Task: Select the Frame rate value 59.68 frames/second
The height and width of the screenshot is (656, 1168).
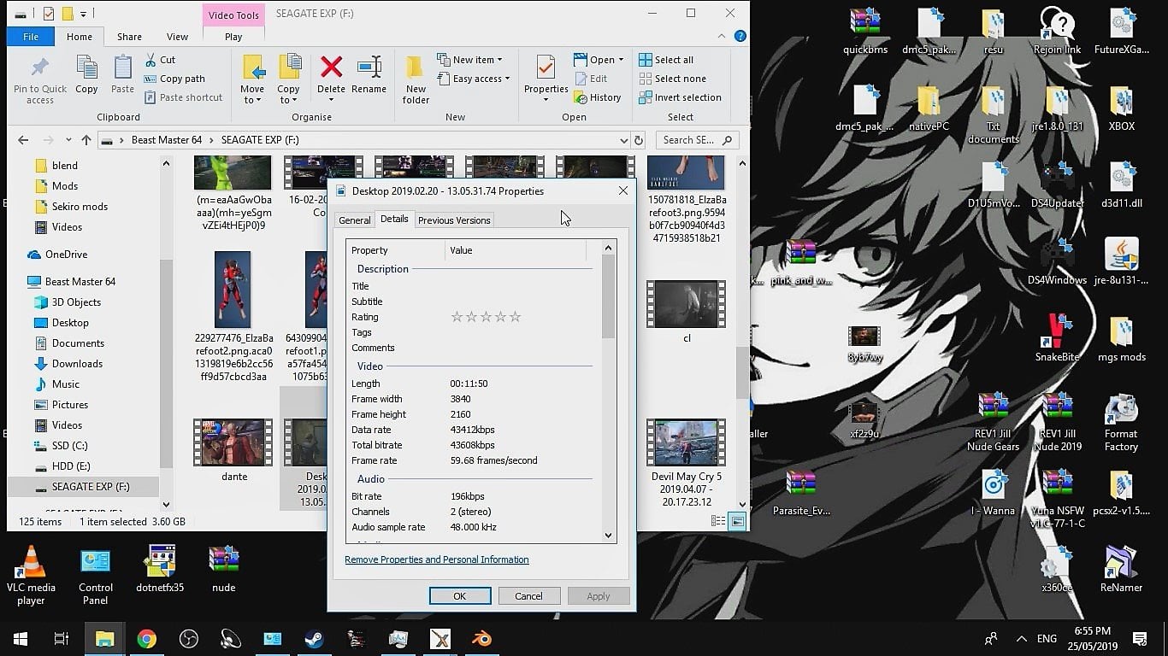Action: click(x=494, y=460)
